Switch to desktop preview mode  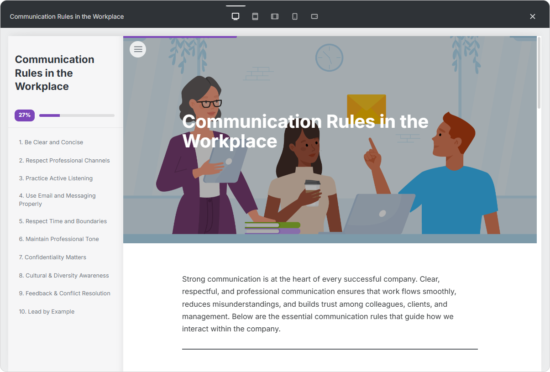[x=236, y=16]
